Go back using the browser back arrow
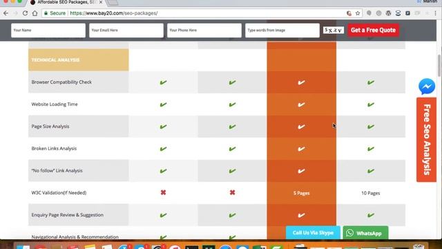This screenshot has height=249, width=442. (6, 13)
